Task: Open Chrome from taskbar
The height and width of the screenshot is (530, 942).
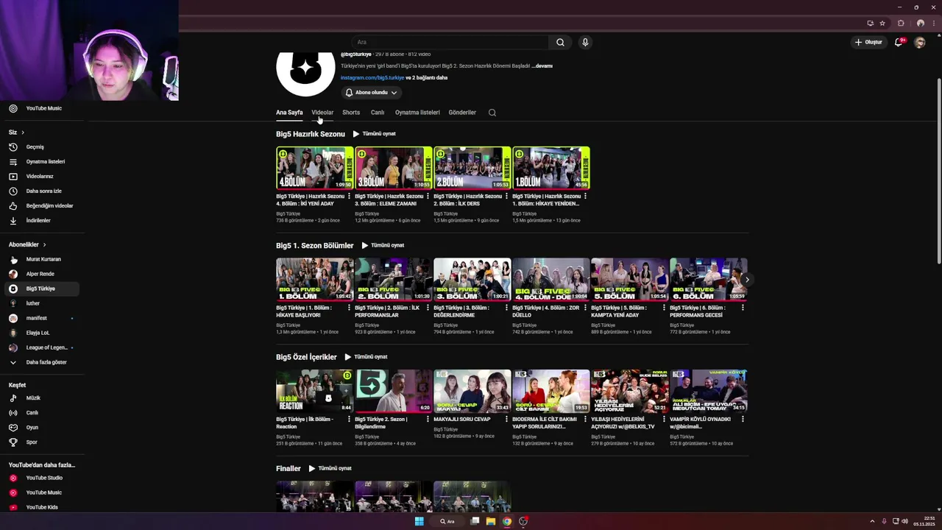Action: tap(507, 521)
